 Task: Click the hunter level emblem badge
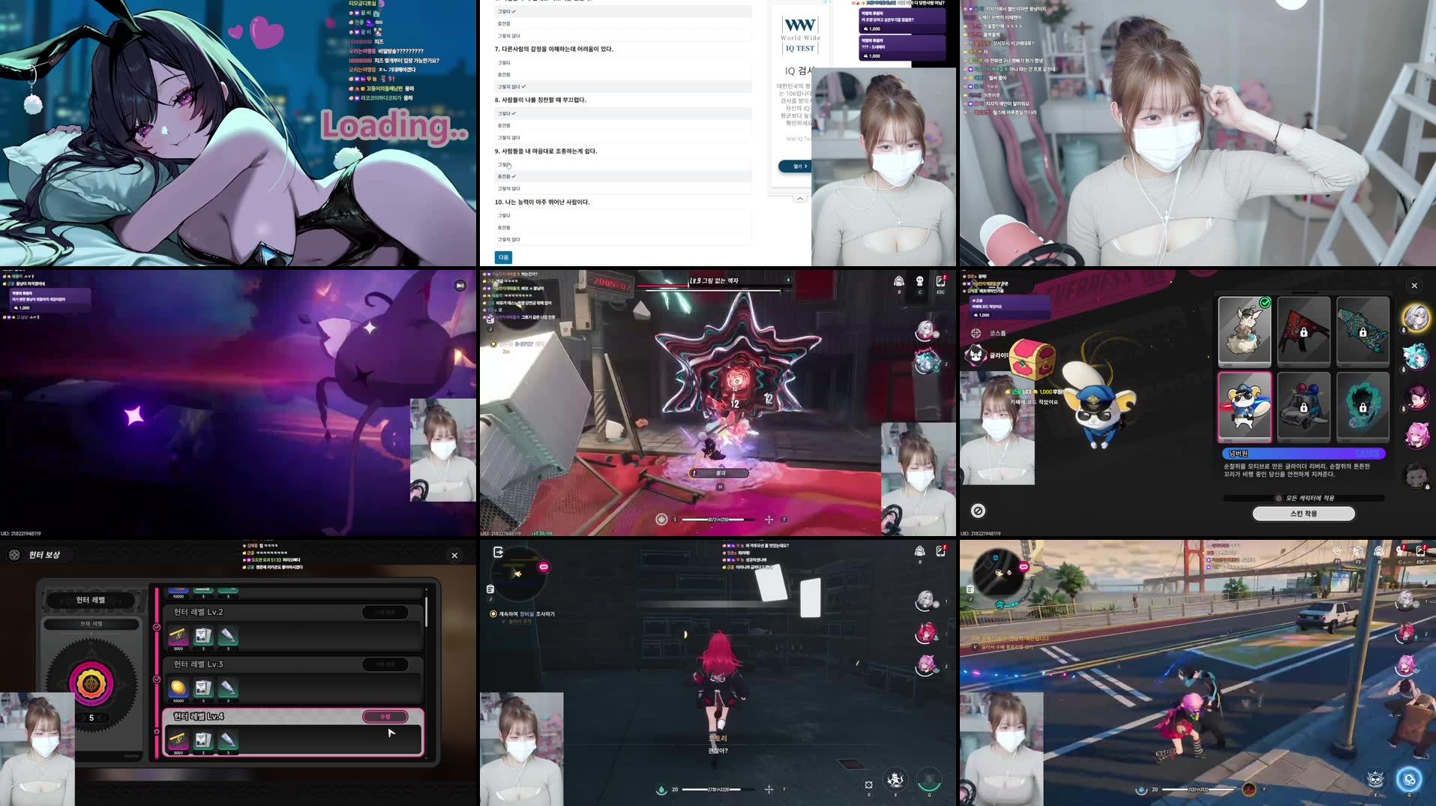(x=91, y=683)
